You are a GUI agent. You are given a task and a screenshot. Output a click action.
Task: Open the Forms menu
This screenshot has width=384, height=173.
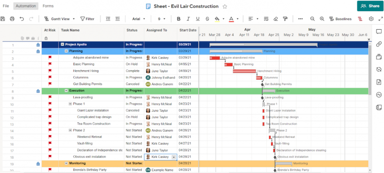[x=48, y=6]
